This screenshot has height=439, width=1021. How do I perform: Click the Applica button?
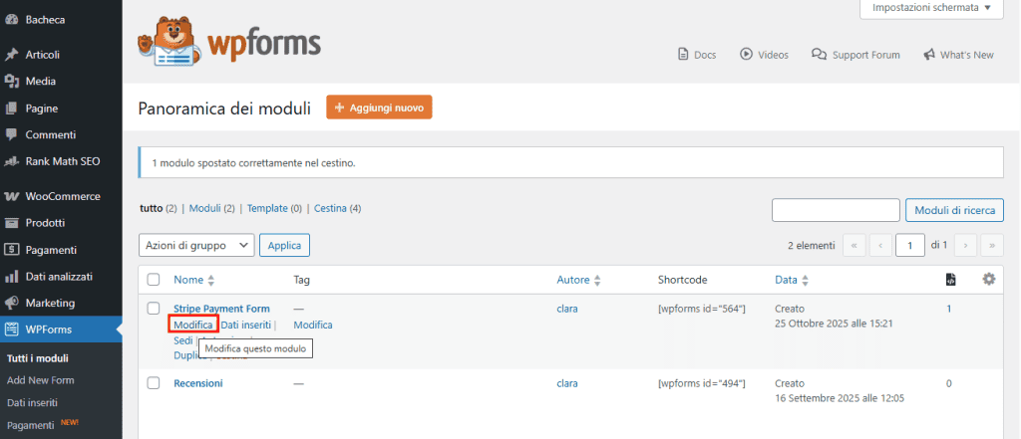[x=284, y=245]
